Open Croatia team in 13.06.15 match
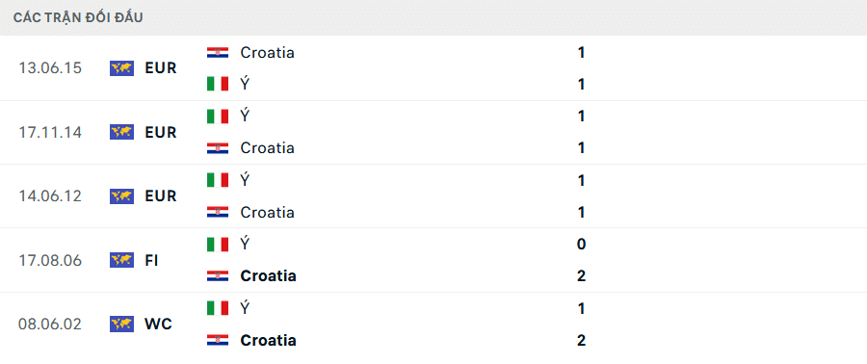 267,52
